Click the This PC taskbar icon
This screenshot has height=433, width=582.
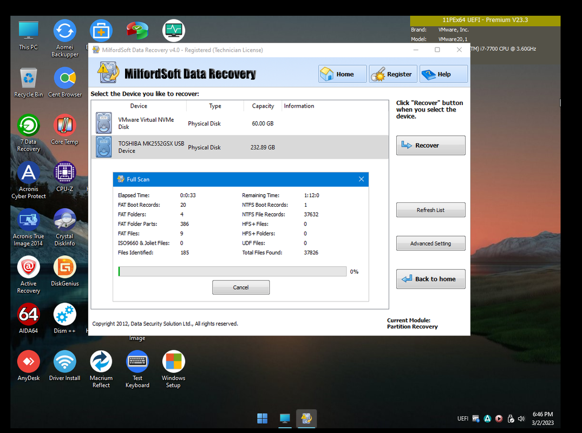pyautogui.click(x=285, y=418)
